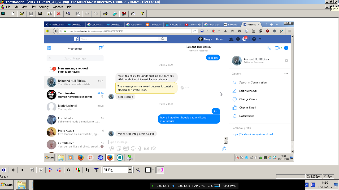Click the Redo arrow icon
The image size is (339, 190).
pos(96,13)
